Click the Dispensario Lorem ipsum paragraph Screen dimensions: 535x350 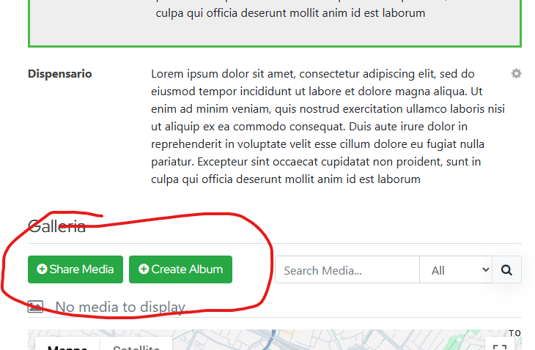click(328, 126)
